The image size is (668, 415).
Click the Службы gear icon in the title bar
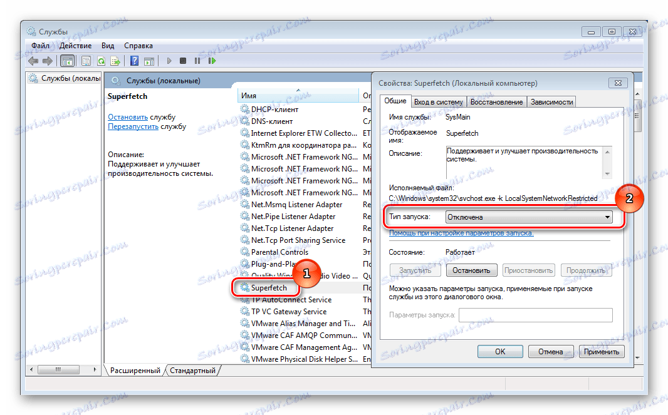pos(31,31)
